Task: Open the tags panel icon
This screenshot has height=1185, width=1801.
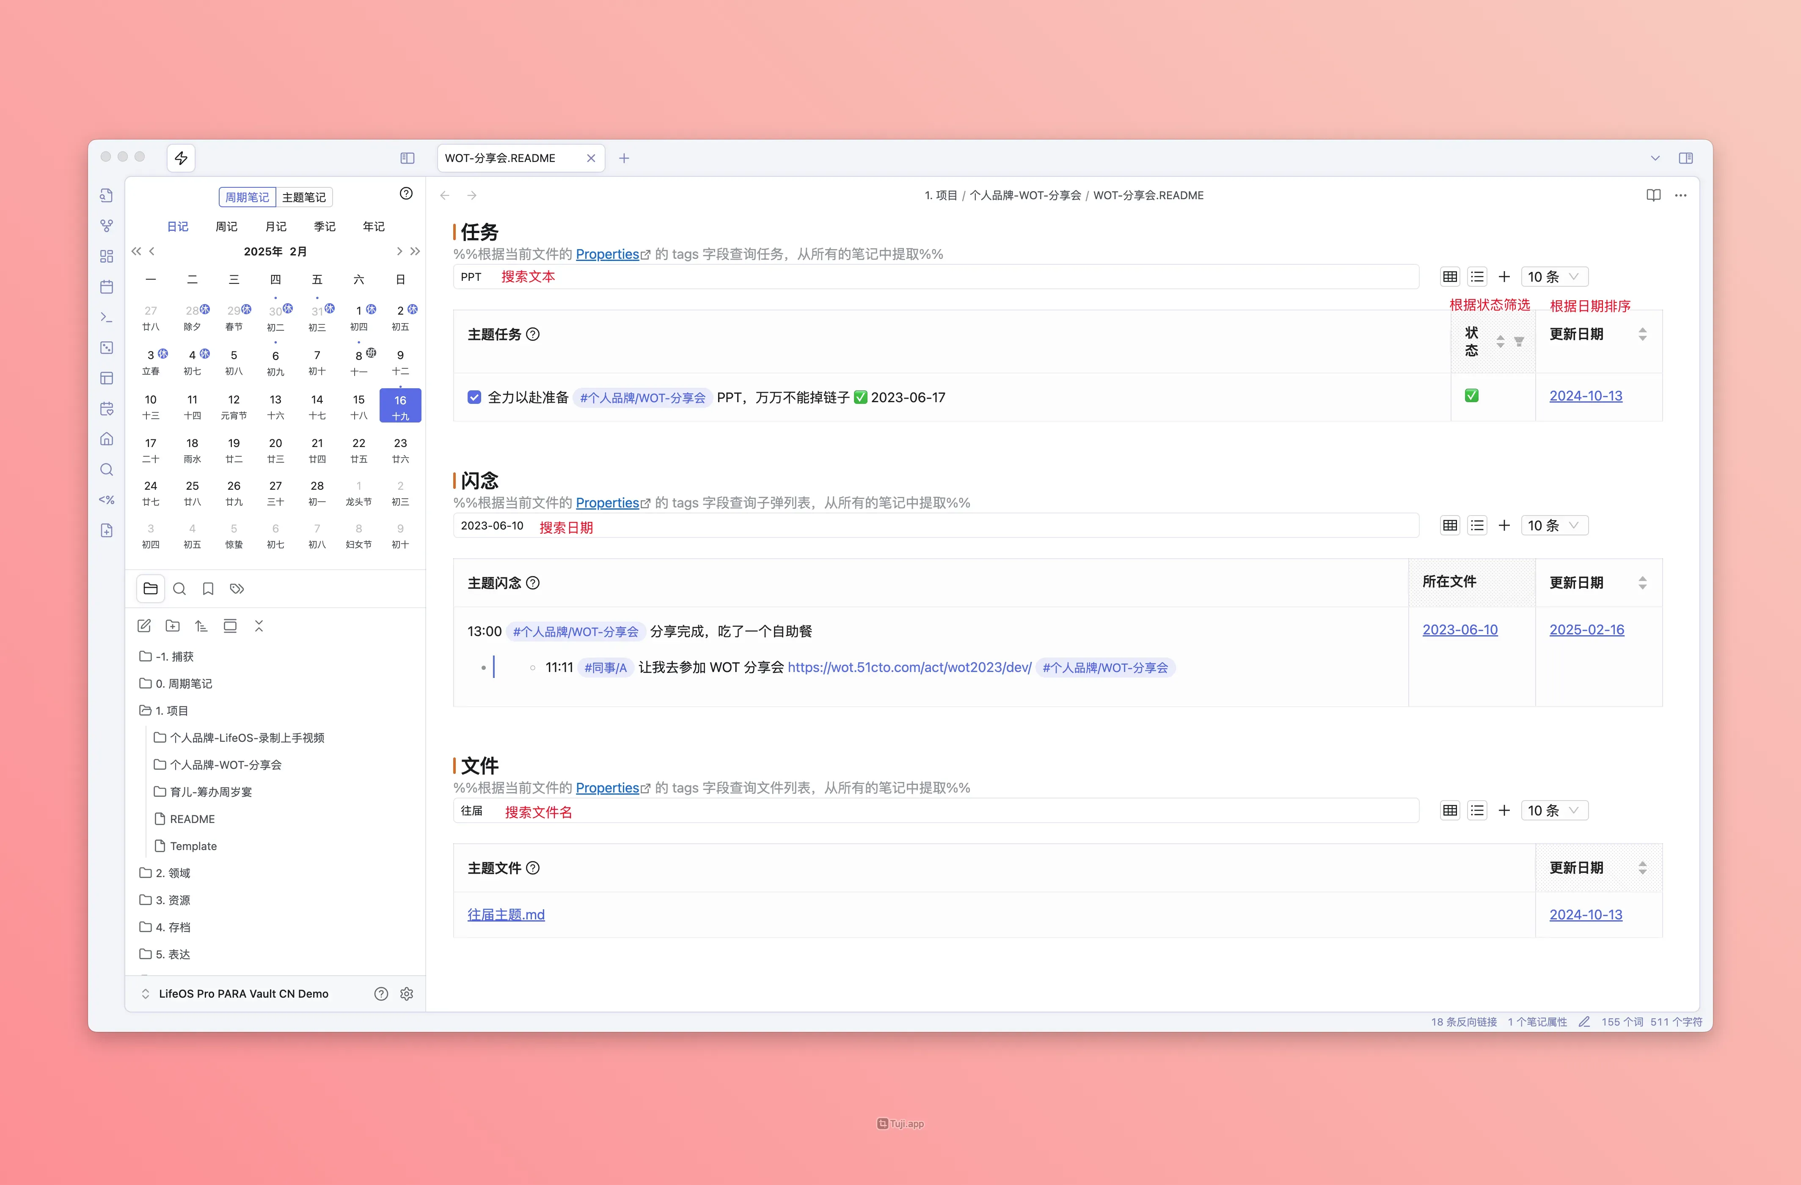Action: 237,588
